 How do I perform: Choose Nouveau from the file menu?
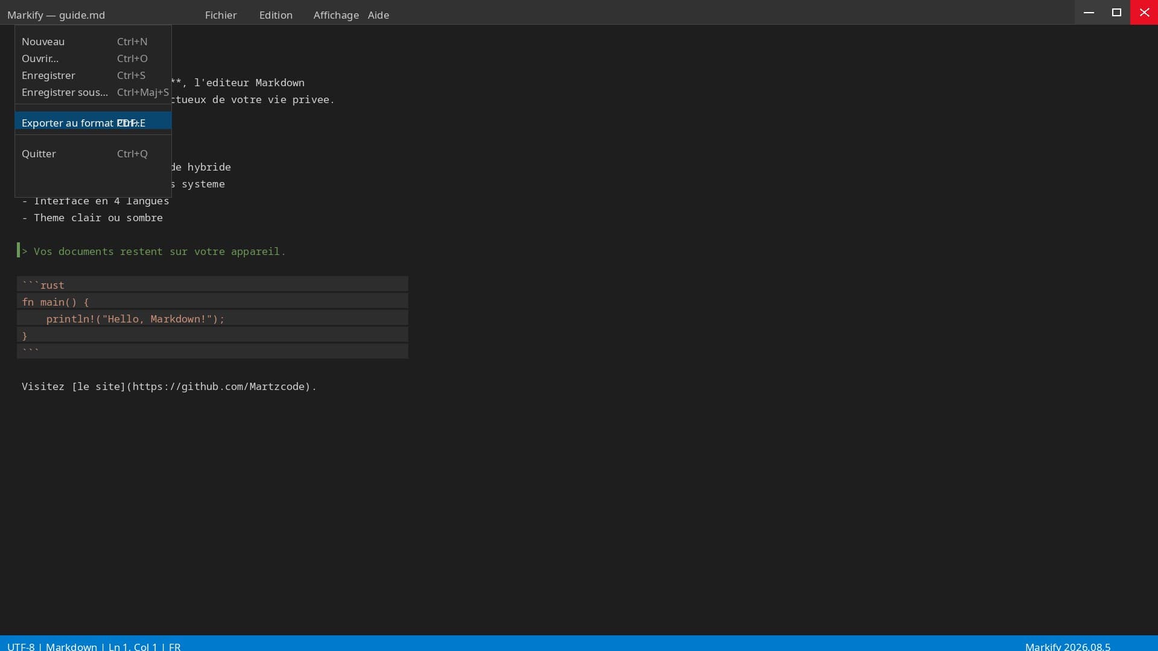[93, 42]
